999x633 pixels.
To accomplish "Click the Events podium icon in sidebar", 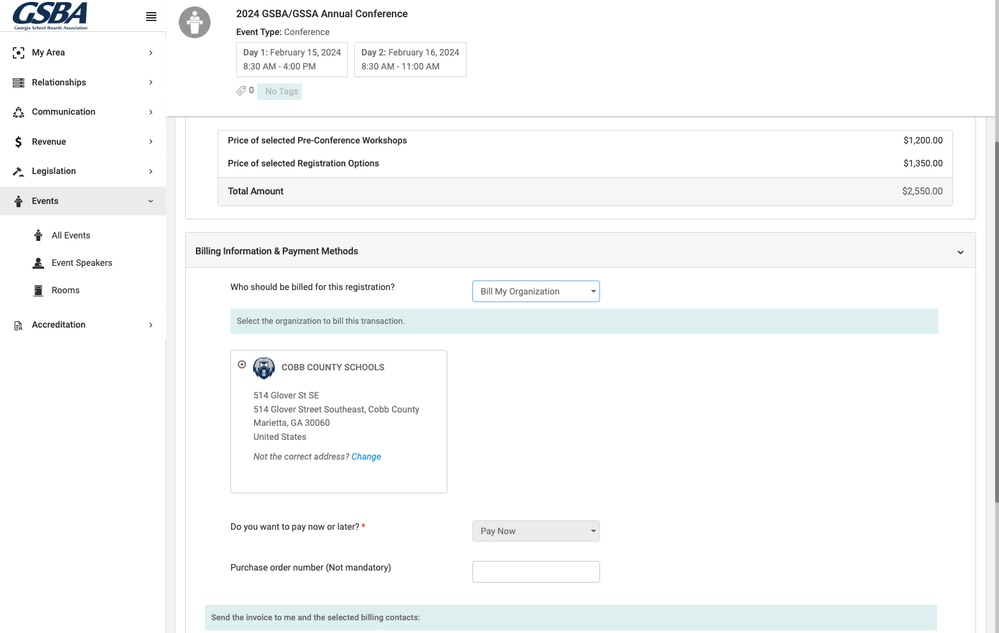I will [x=19, y=201].
